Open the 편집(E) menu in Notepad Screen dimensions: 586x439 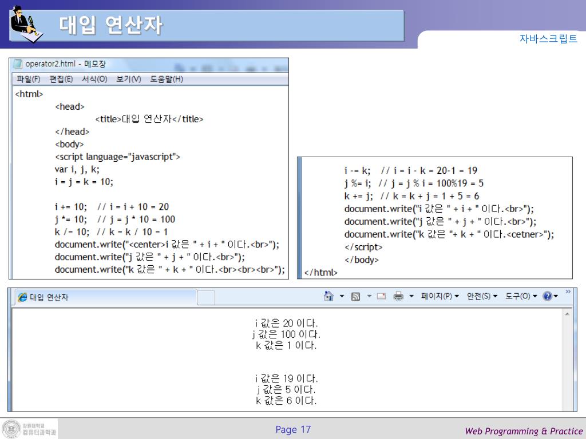[61, 79]
